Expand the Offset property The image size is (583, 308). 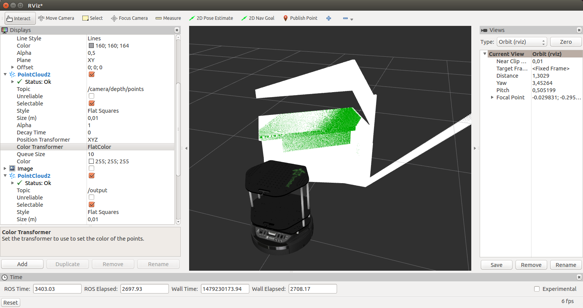(13, 67)
